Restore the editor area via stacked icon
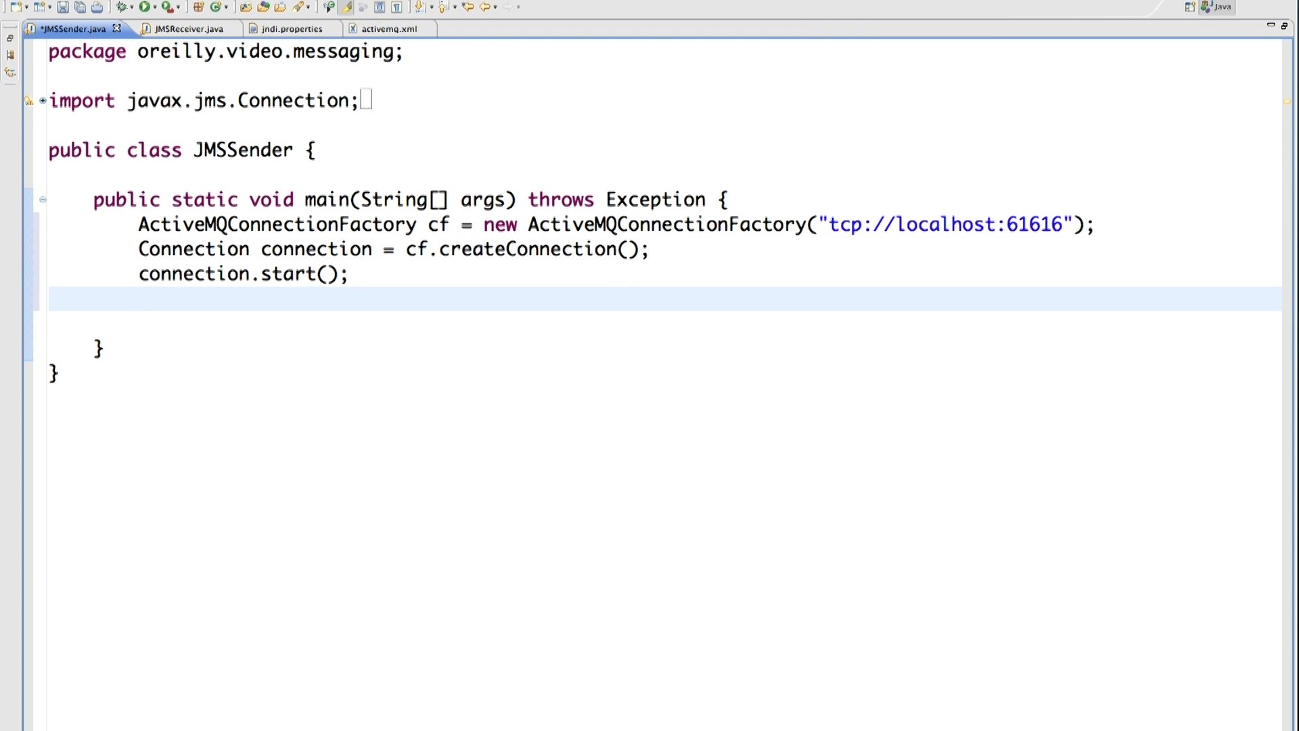 1284,26
